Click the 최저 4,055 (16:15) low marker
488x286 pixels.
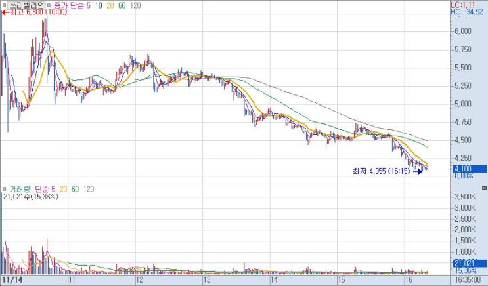(388, 171)
